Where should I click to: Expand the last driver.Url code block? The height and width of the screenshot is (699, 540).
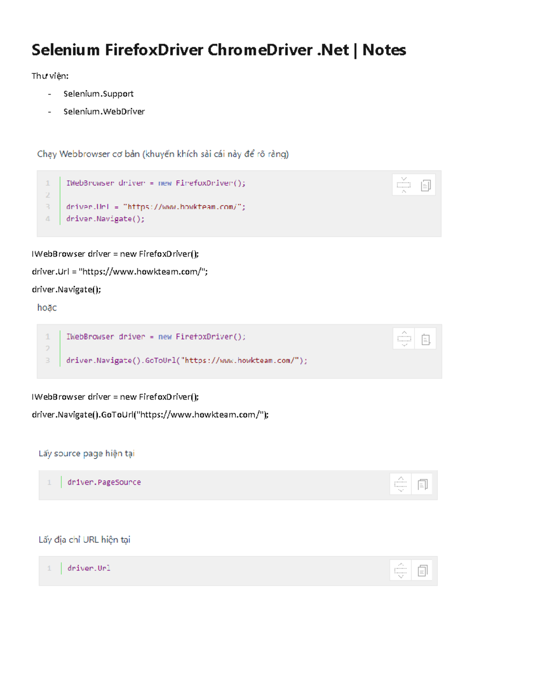tap(400, 571)
